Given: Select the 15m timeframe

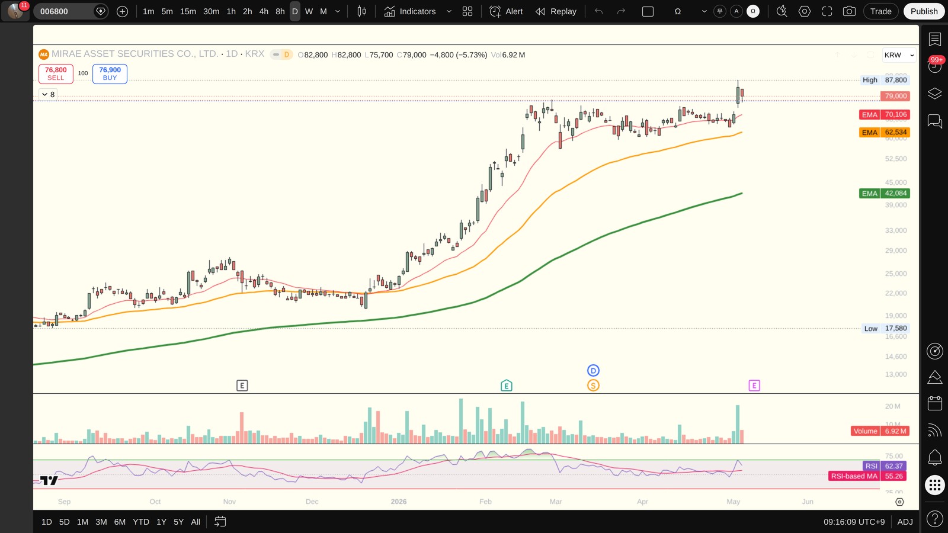Looking at the screenshot, I should 188,11.
